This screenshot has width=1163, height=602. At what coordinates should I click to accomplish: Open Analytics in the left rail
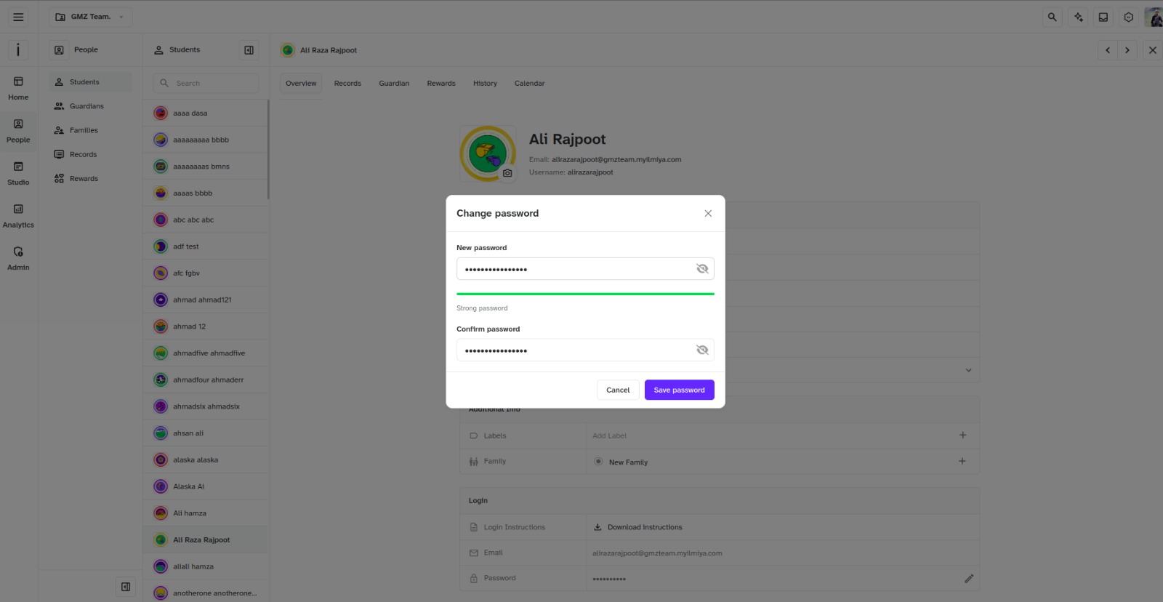(18, 216)
